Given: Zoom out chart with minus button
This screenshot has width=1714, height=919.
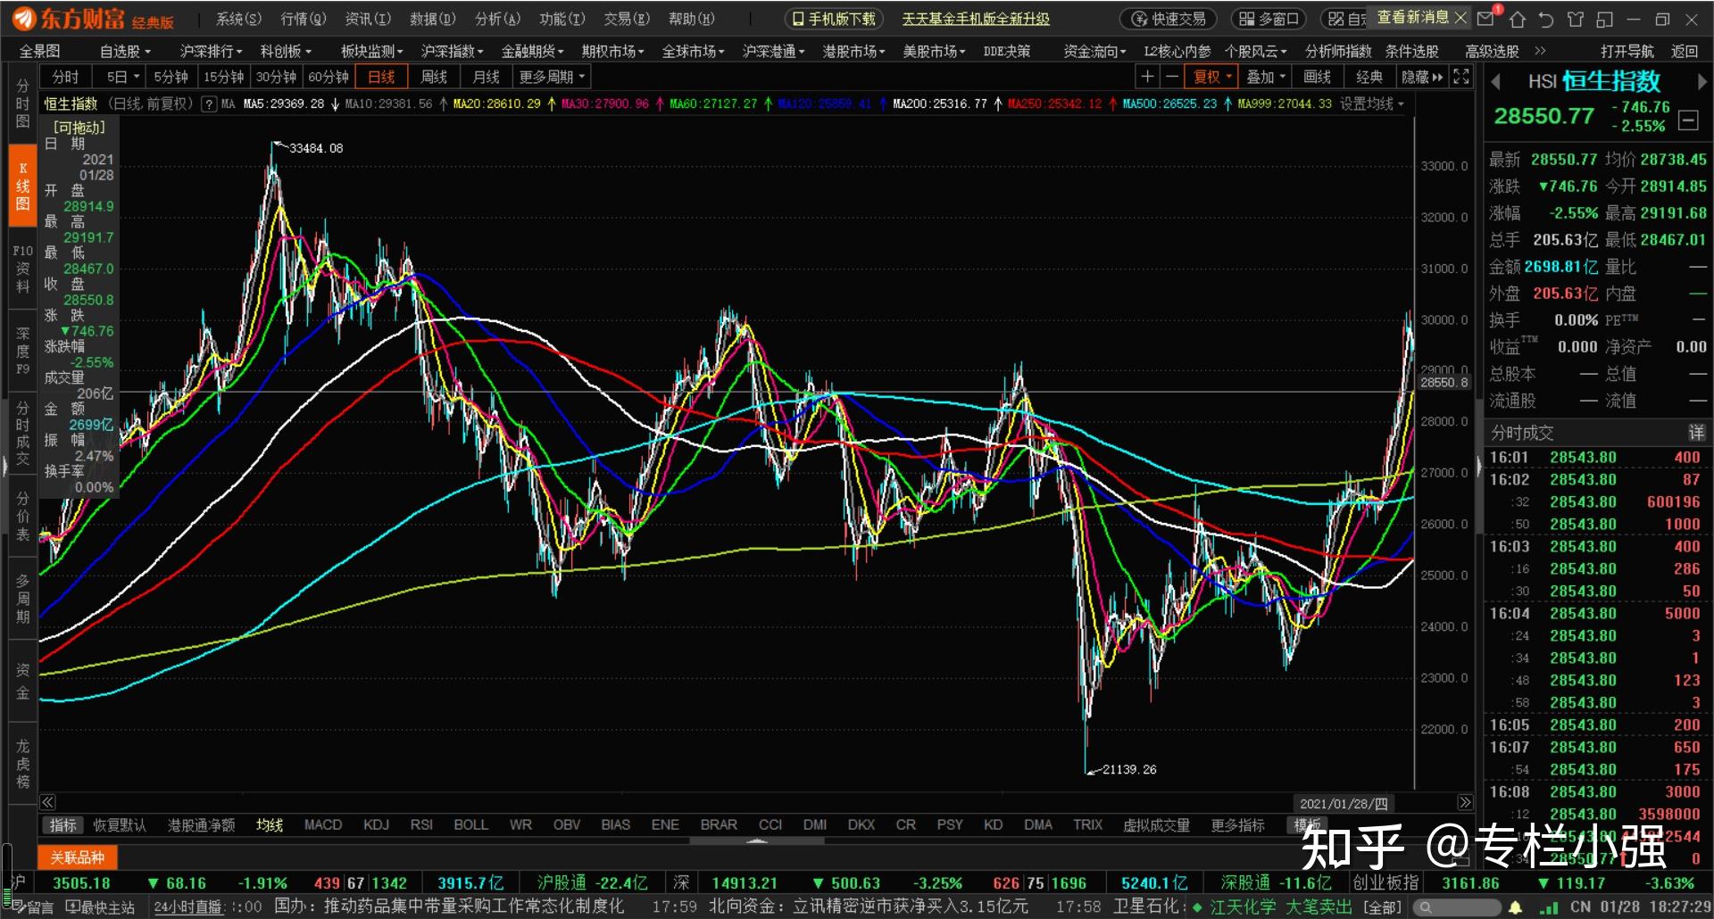Looking at the screenshot, I should coord(1172,77).
